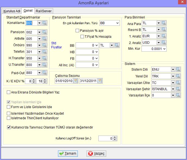The width and height of the screenshot is (187, 160).
Task: Expand Varsayılan Şehir İSTANBUL dropdown arrow
Action: point(173,89)
